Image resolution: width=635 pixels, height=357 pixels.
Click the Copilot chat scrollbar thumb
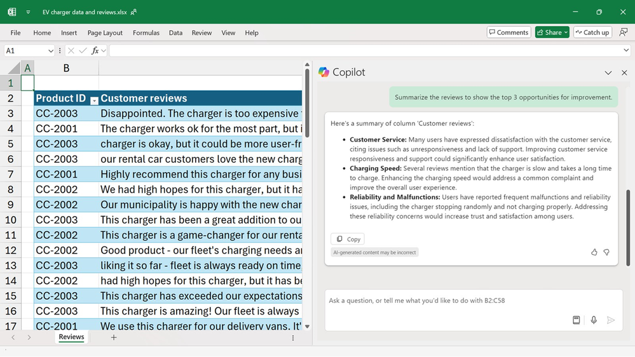(x=629, y=228)
